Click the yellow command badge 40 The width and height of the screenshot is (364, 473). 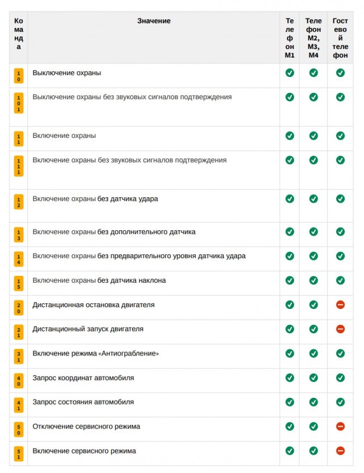(19, 381)
